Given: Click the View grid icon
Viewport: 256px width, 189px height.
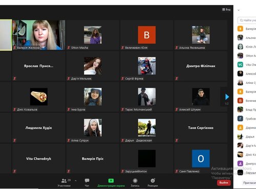Looking at the screenshot, I should [223, 9].
